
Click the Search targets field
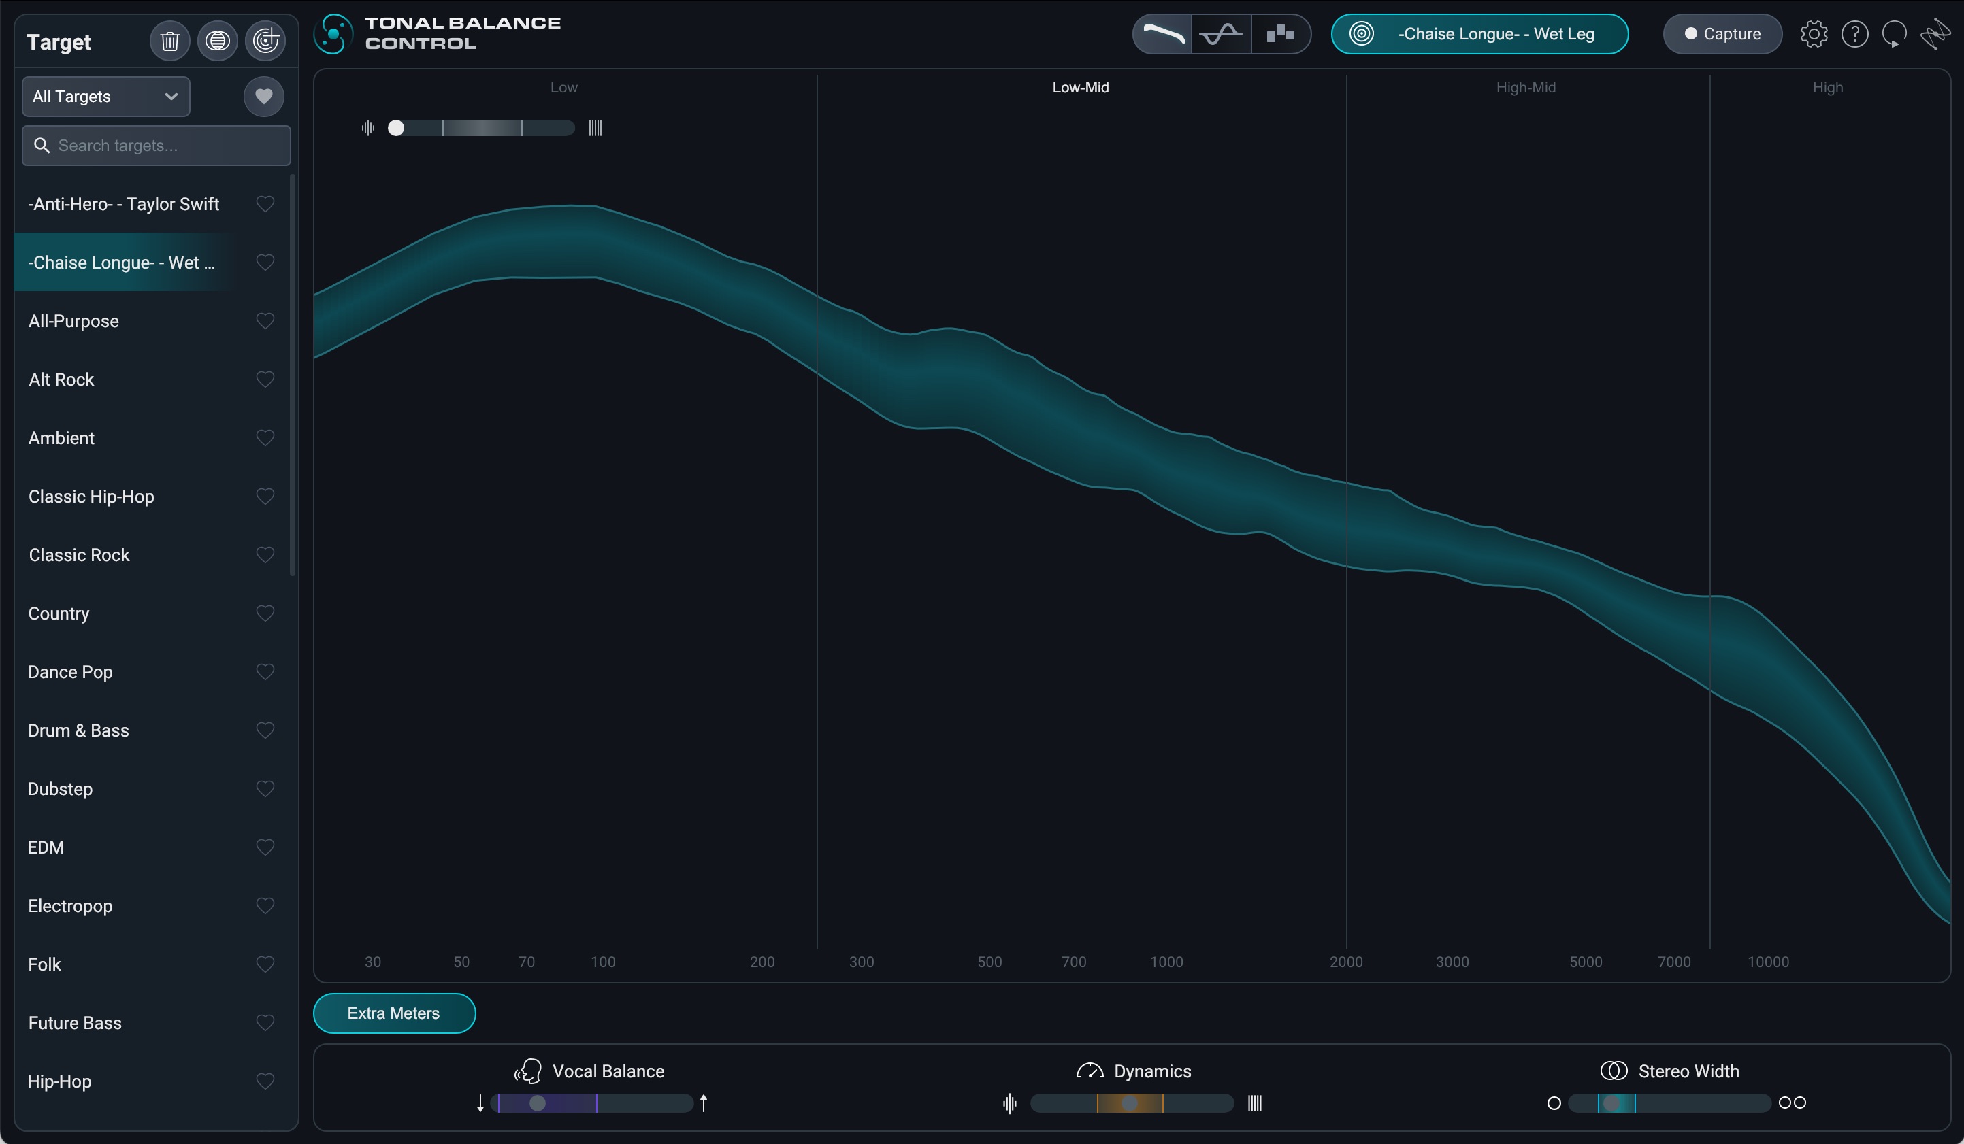156,146
